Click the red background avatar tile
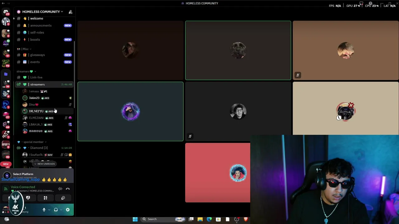This screenshot has width=399, height=224. tap(218, 173)
